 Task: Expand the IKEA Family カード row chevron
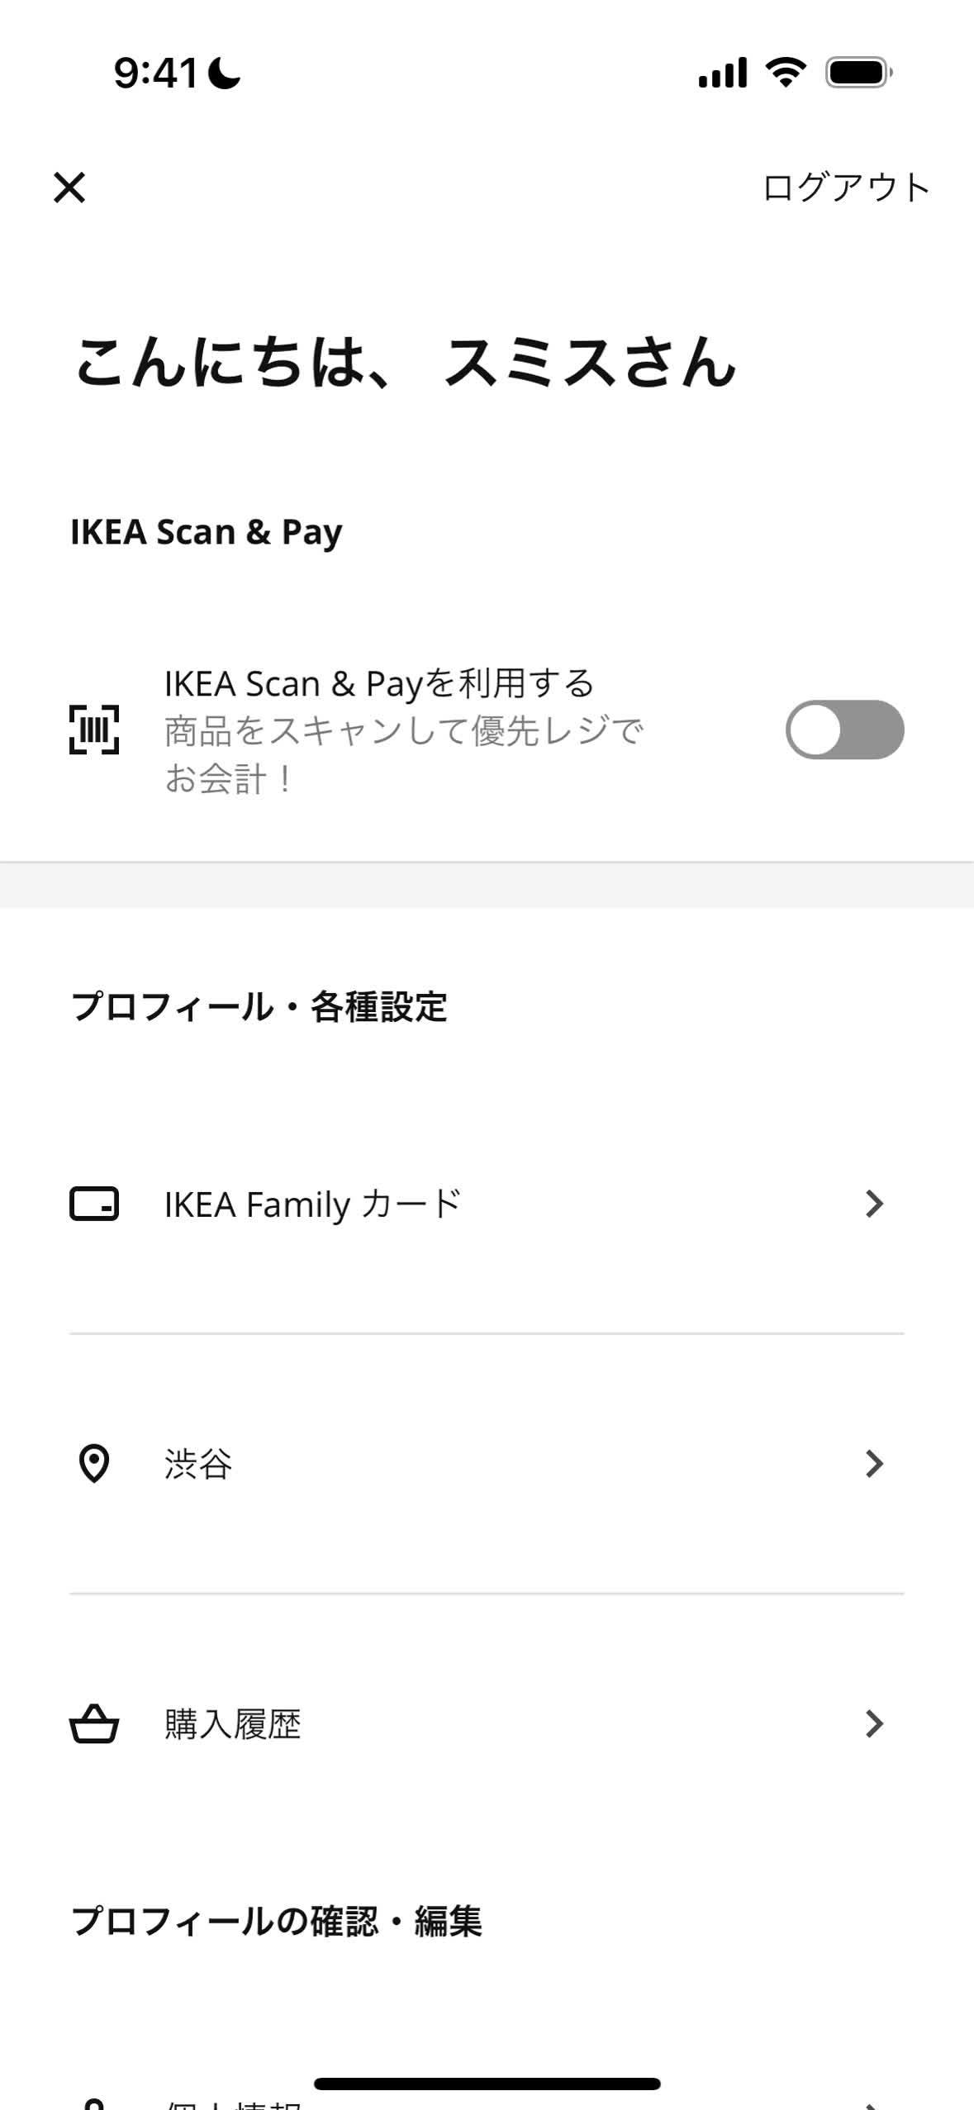(874, 1204)
